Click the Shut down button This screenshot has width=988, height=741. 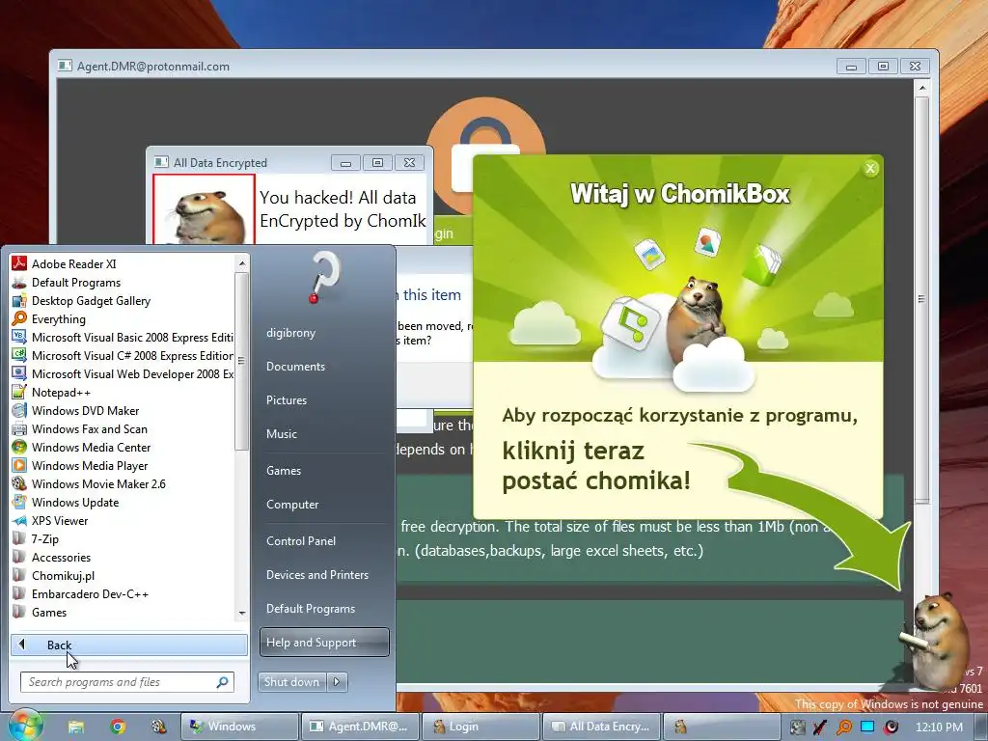(x=293, y=682)
